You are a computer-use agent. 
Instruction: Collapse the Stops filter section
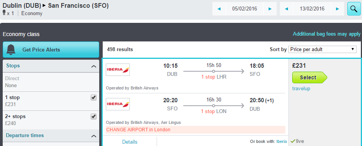93,66
